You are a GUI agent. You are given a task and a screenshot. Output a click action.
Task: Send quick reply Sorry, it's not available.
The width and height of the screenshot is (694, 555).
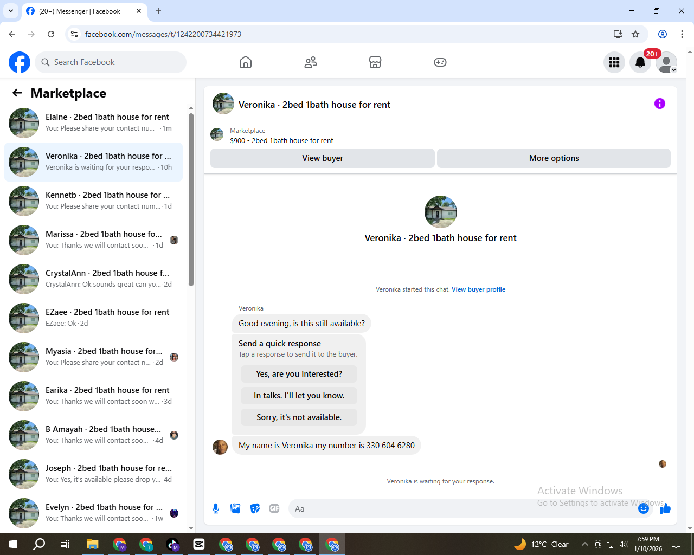click(299, 417)
